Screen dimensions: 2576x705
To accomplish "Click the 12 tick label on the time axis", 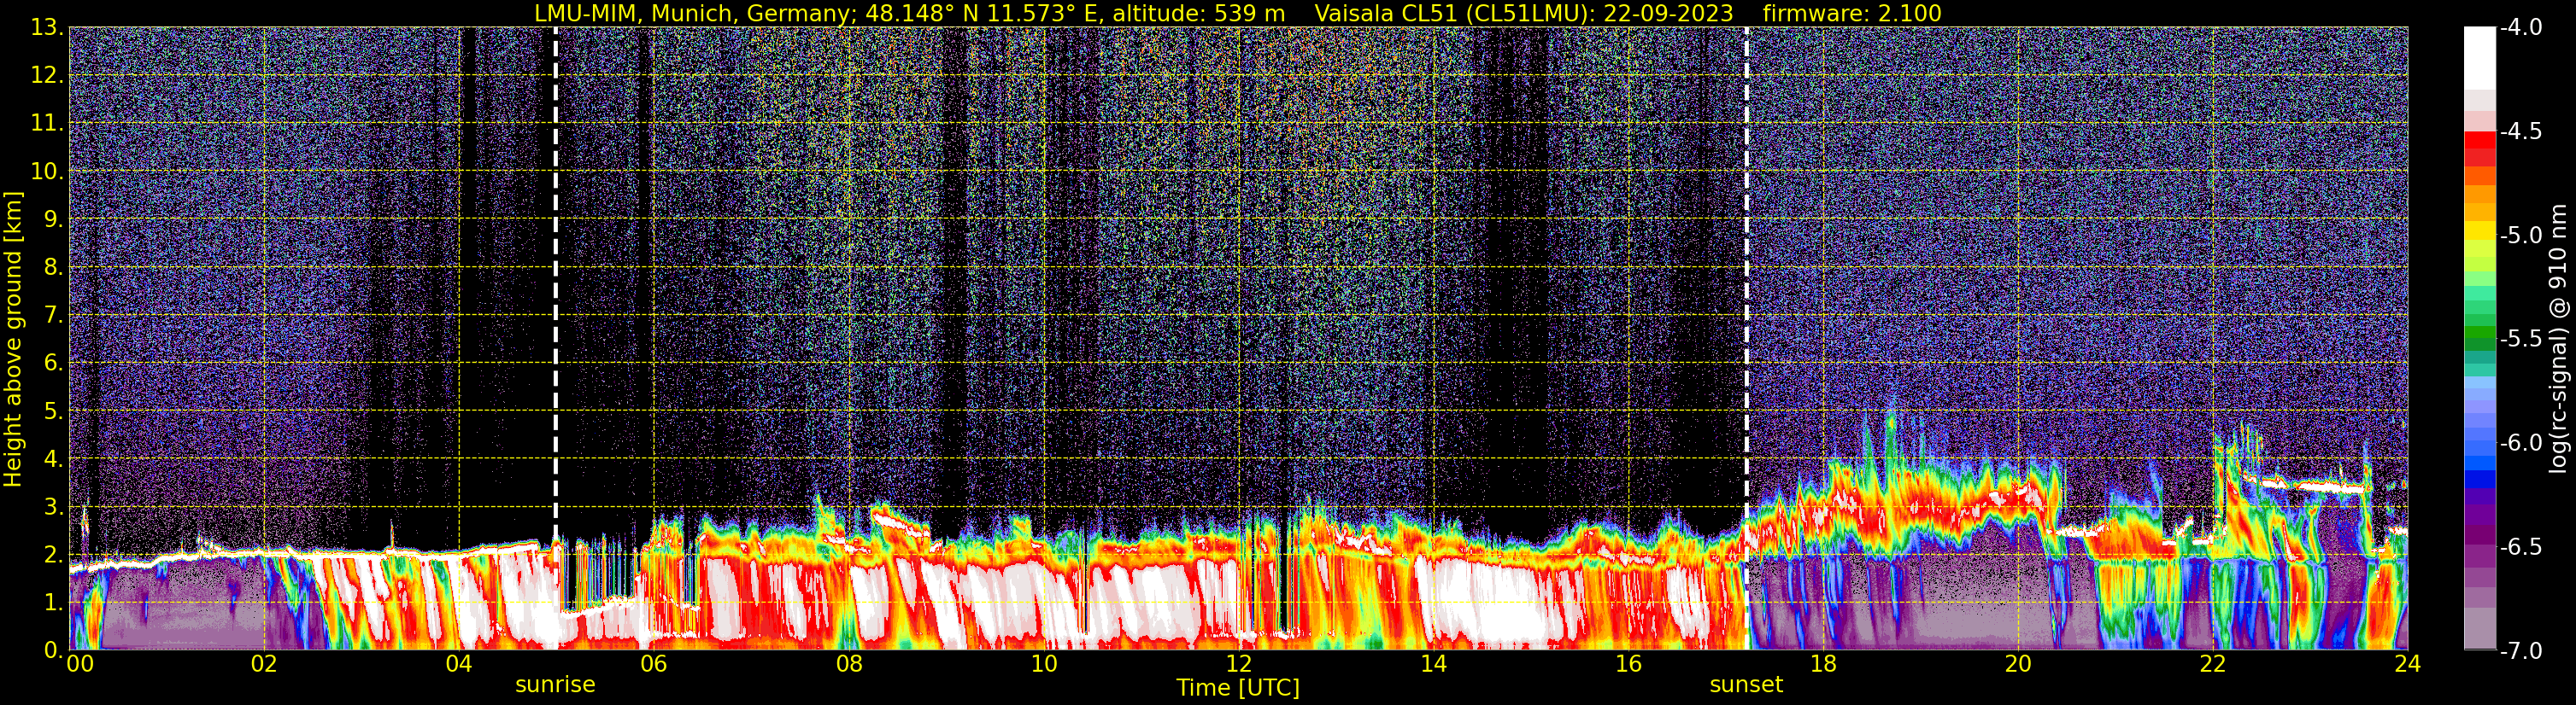I will click(x=1238, y=665).
